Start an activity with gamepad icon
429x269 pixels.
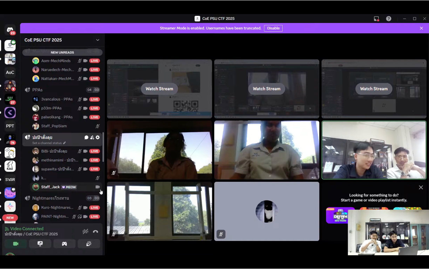[64, 244]
